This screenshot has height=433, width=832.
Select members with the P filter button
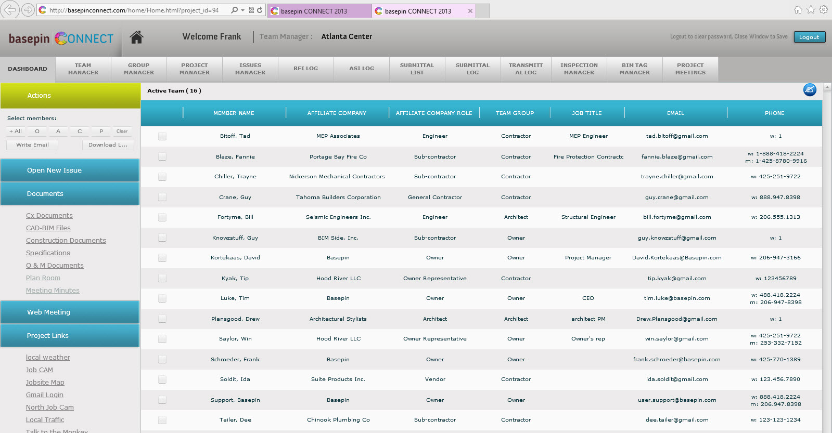click(101, 132)
